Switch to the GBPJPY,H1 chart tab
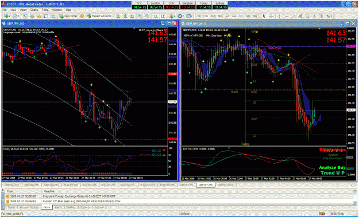This screenshot has height=217, width=359. [186, 185]
